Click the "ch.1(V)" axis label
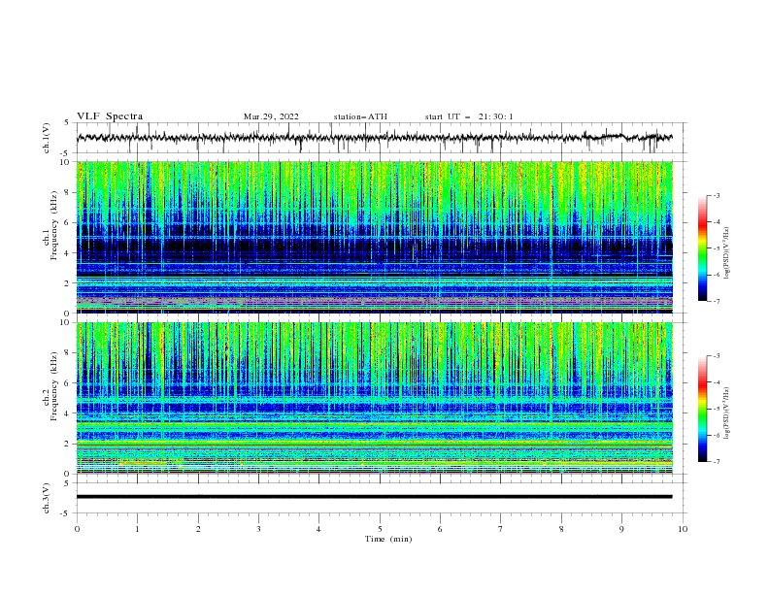769x594 pixels. tap(47, 138)
